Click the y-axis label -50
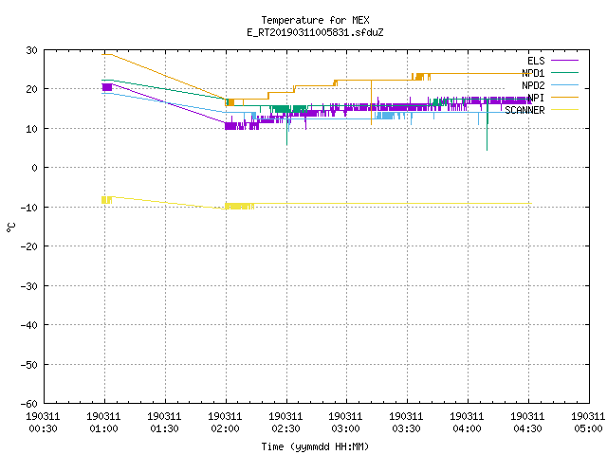The width and height of the screenshot is (607, 455). [29, 365]
